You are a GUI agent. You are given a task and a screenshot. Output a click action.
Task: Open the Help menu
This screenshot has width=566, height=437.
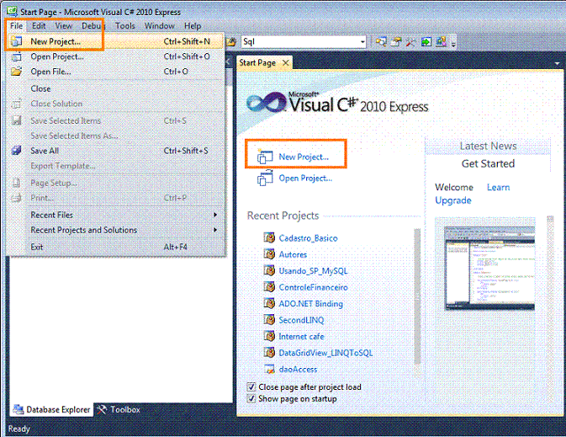(193, 25)
